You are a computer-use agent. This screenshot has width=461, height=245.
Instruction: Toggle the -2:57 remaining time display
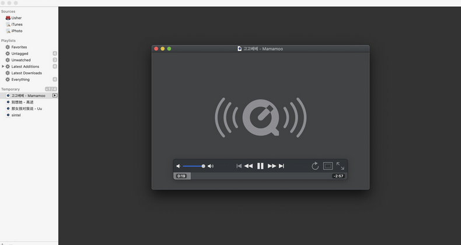pyautogui.click(x=338, y=176)
